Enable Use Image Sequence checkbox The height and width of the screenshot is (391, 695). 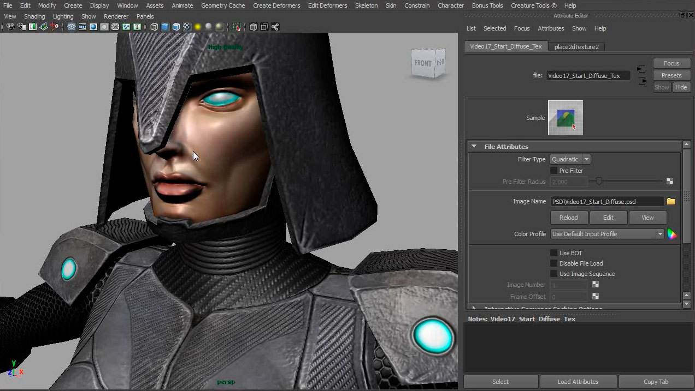point(553,274)
